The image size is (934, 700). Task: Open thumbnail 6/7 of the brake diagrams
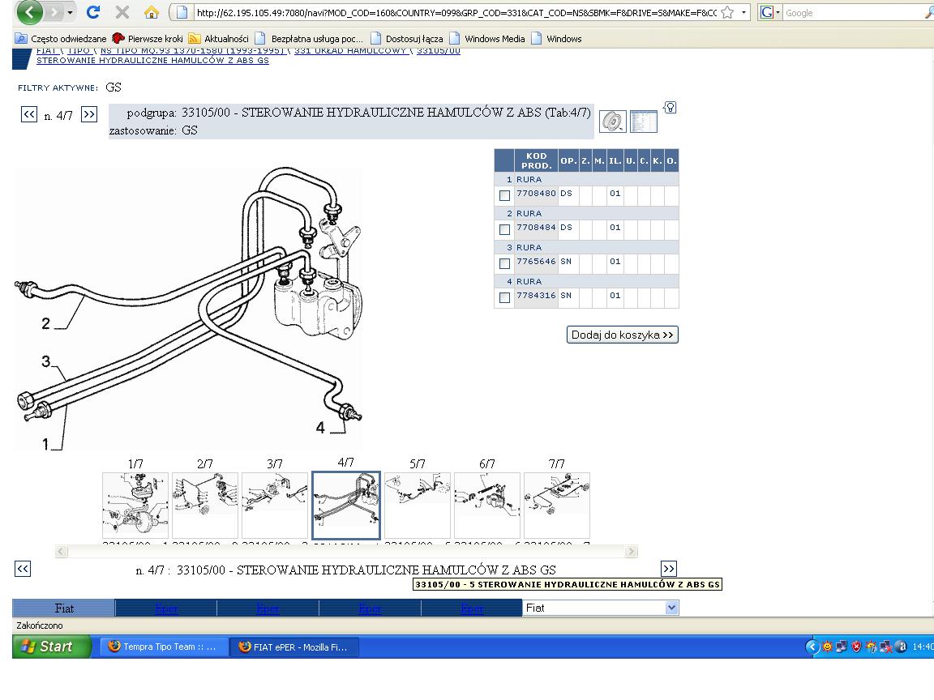(487, 506)
